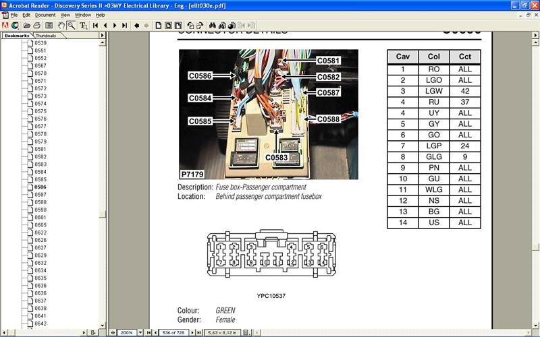
Task: Open bookmark 0601
Action: pyautogui.click(x=40, y=217)
